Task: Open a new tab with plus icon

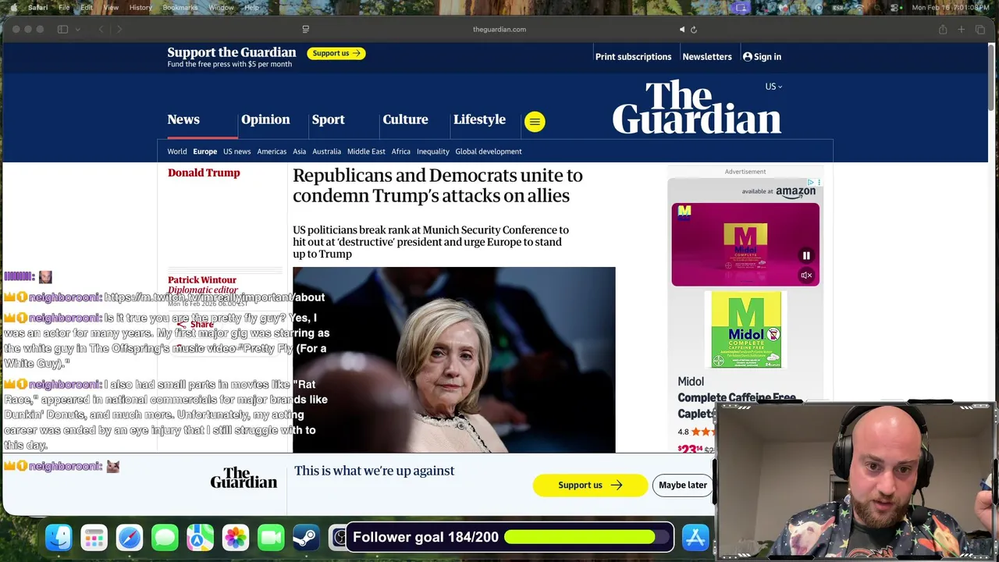Action: coord(962,30)
